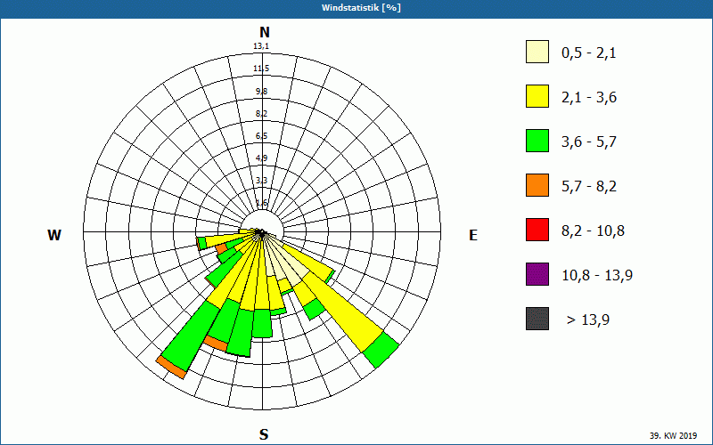Click the '9,8' radial axis value
The image size is (713, 445).
261,92
